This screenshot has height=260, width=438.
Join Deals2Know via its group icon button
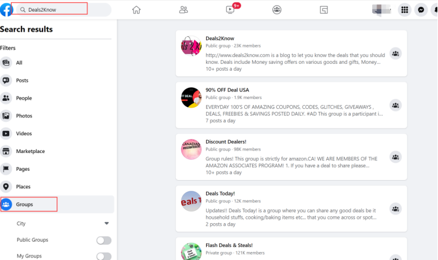[396, 53]
